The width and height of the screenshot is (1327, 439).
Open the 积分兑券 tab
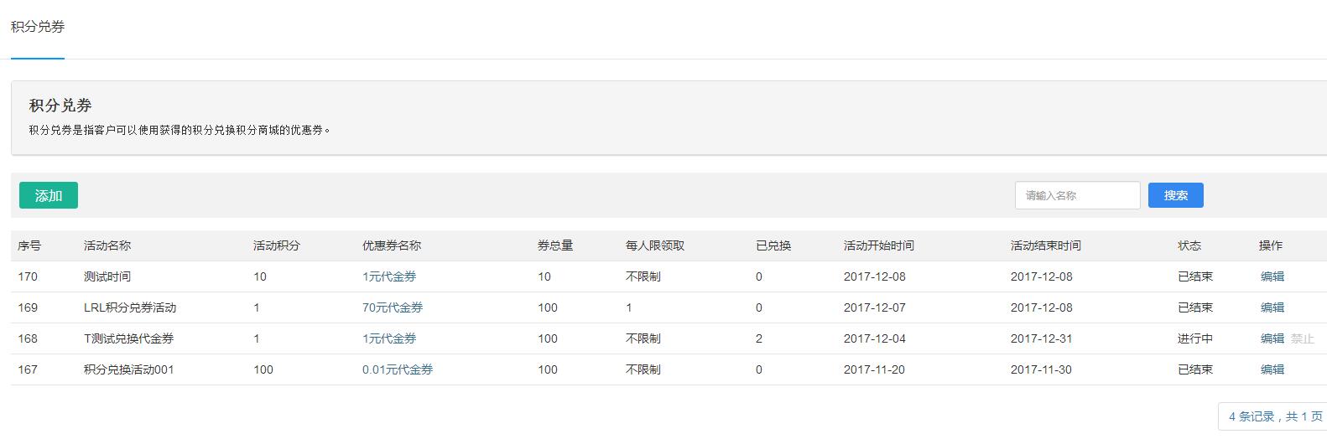tap(38, 27)
